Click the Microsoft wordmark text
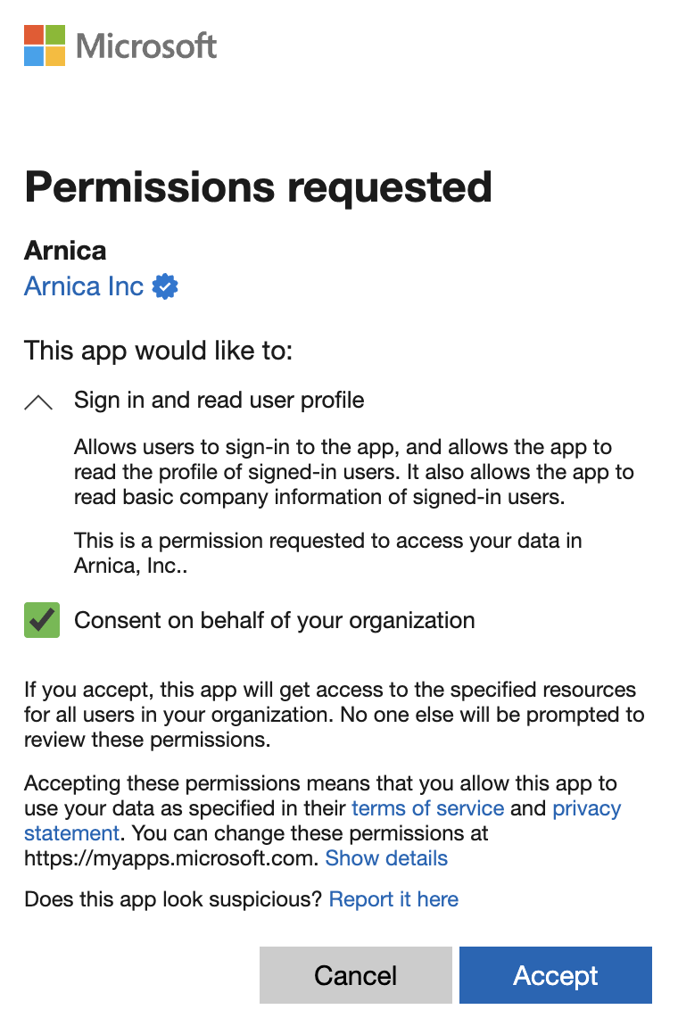678x1026 pixels. tap(147, 46)
